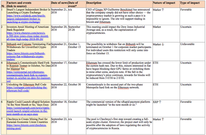Open the news.bitcoin.com Bithumb Coinone link
Viewport: 206px width, 135px height.
pyautogui.click(x=26, y=56)
